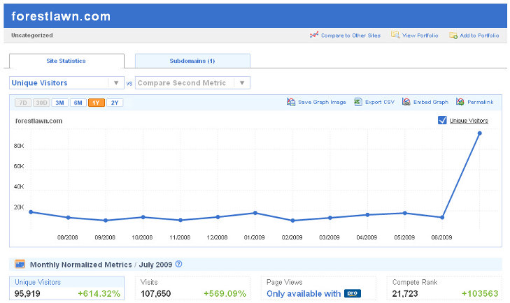Viewport: 510px width, 303px height.
Task: Click the Save Graph Image icon
Action: click(x=291, y=102)
